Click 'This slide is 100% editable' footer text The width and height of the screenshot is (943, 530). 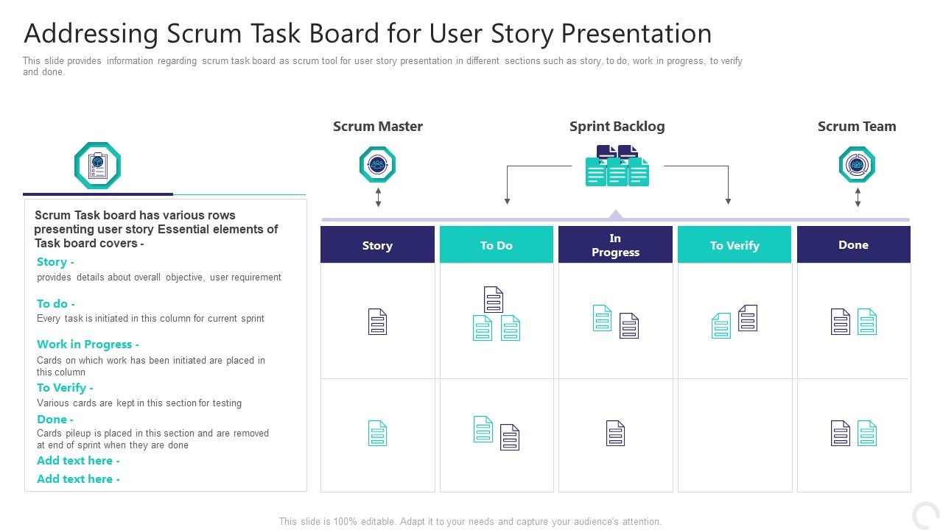click(470, 521)
